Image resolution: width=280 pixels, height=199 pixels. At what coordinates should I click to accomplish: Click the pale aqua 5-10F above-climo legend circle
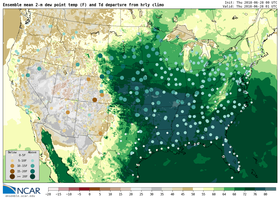(32, 161)
